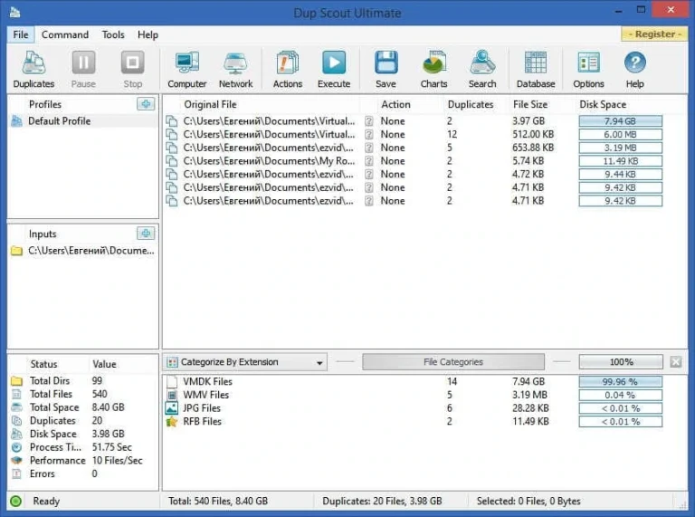695x517 pixels.
Task: Close the file categories pane with X
Action: pyautogui.click(x=675, y=362)
